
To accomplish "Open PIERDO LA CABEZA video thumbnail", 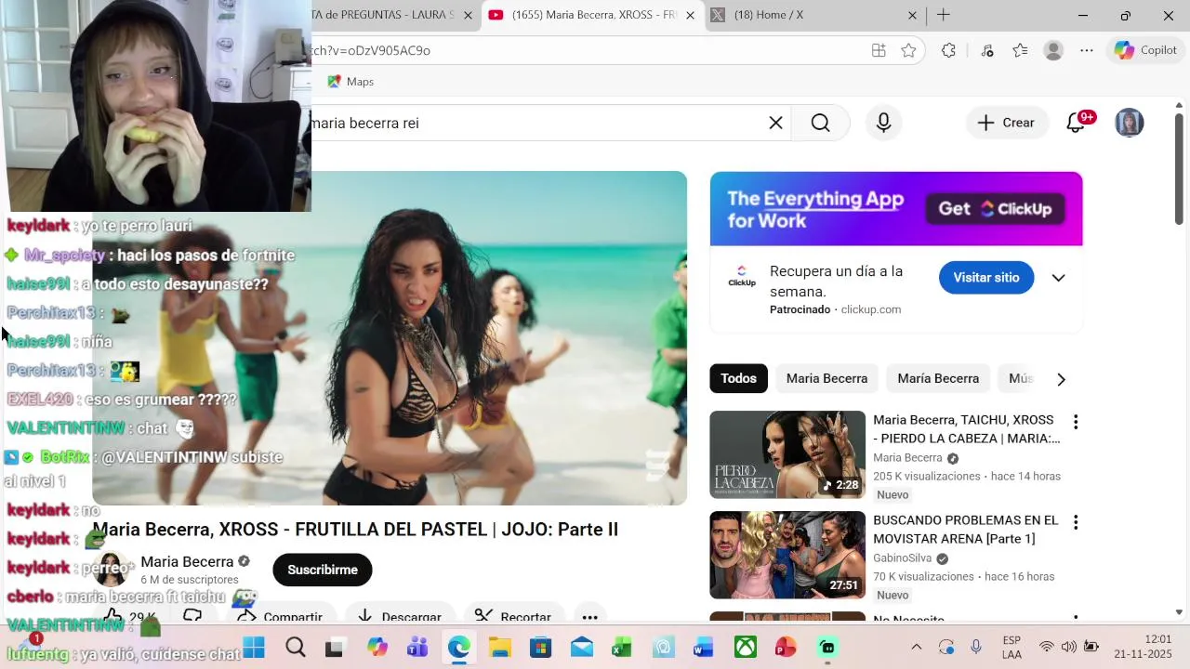I will click(787, 454).
